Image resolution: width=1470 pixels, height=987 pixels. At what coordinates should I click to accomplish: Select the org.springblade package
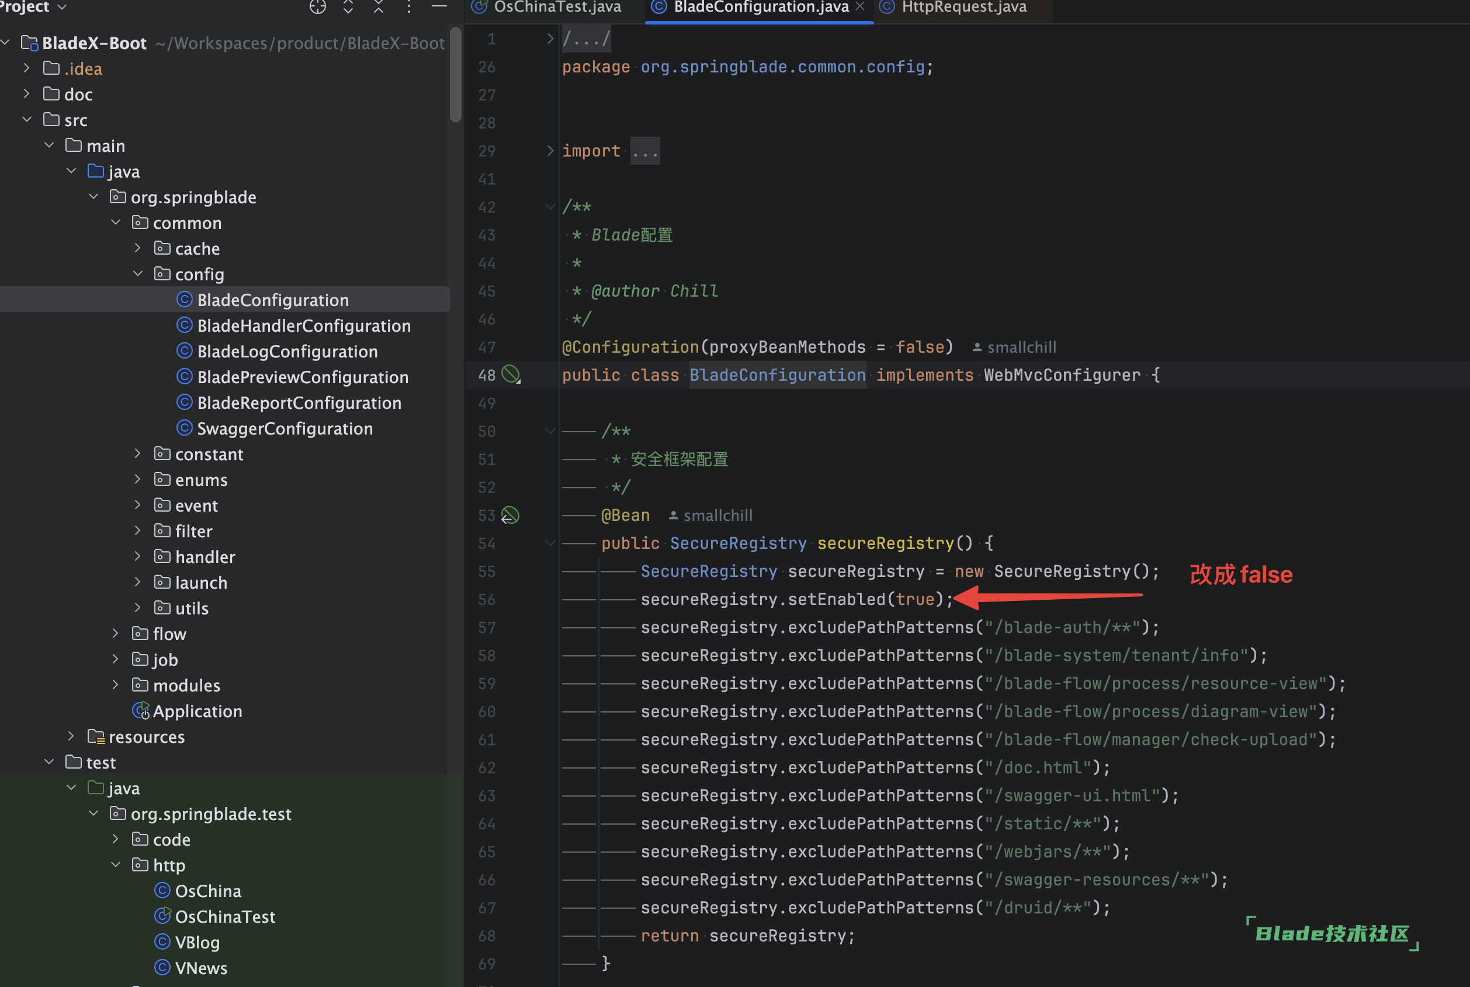pyautogui.click(x=182, y=197)
